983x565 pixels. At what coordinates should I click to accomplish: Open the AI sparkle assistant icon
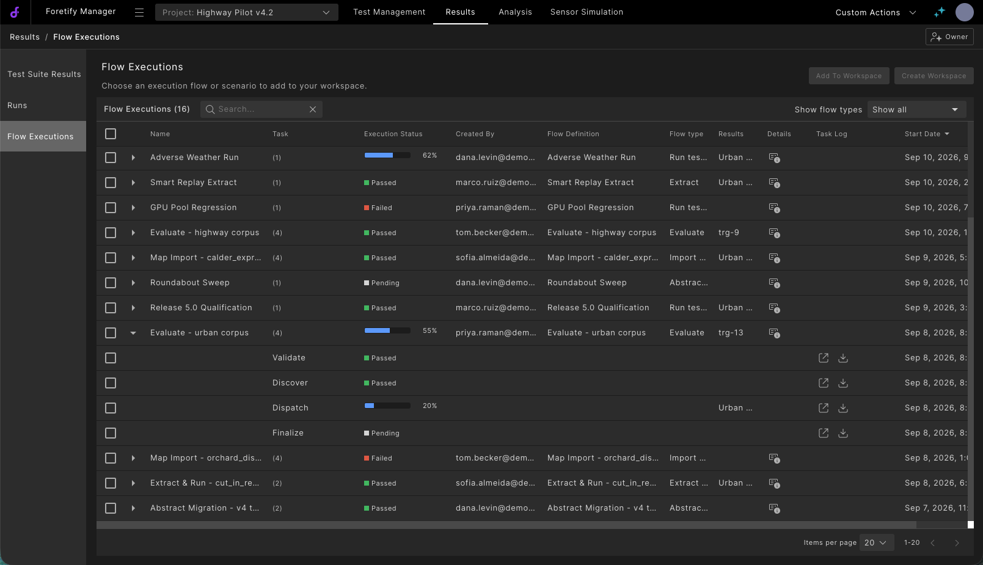tap(940, 12)
